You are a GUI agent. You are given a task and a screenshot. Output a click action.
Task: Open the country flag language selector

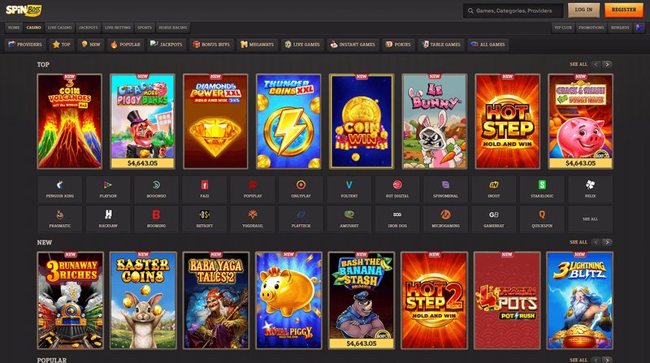[639, 28]
